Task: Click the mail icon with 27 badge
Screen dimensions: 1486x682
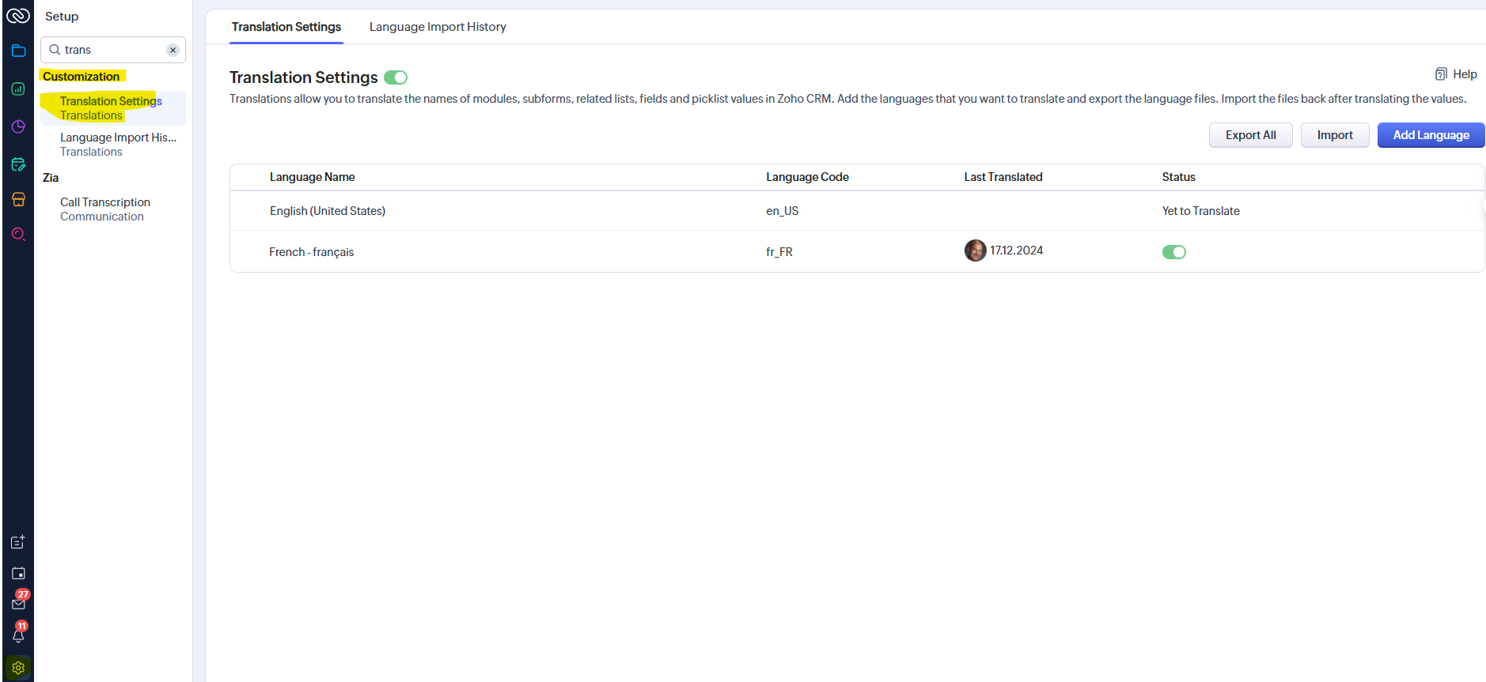Action: pos(18,604)
